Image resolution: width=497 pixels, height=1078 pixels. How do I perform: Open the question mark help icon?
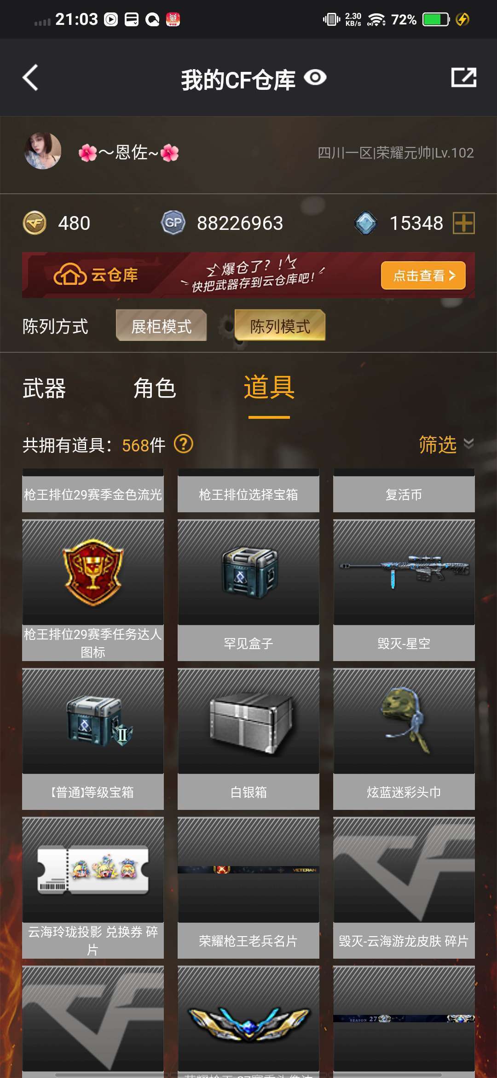184,445
